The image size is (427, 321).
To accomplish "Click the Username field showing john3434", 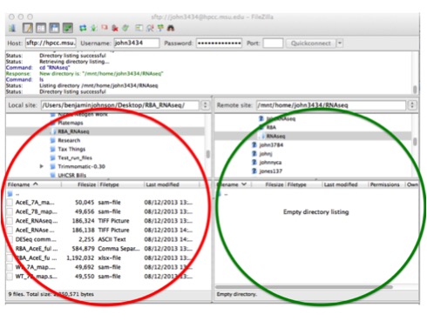I will point(137,43).
